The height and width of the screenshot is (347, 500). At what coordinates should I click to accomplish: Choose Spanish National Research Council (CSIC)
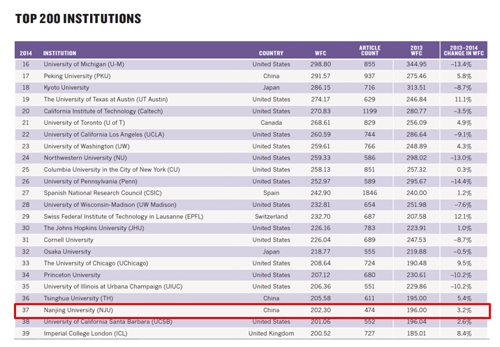pyautogui.click(x=103, y=193)
